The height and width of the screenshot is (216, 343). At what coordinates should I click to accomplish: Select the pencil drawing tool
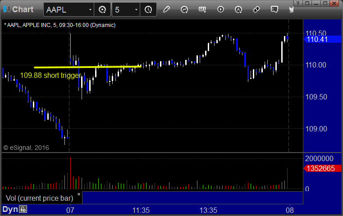[x=166, y=9]
